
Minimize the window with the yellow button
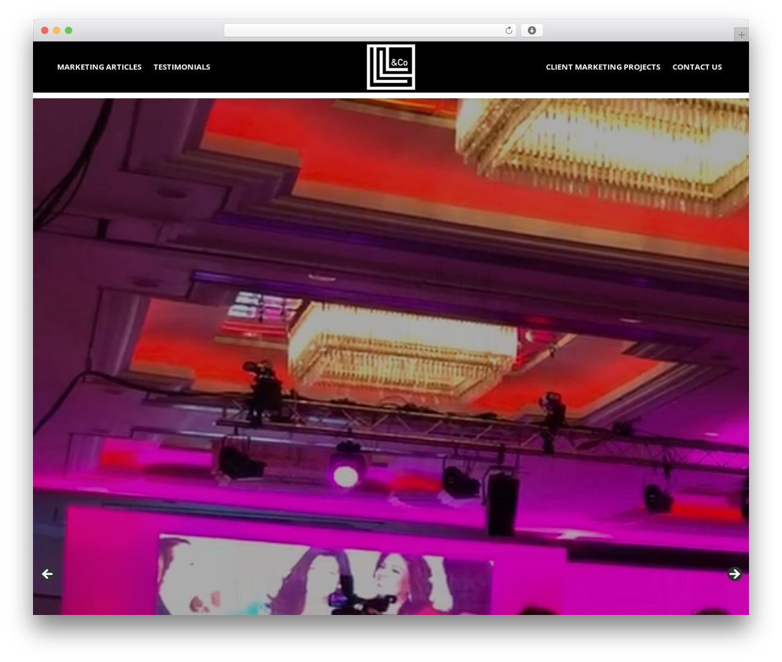click(x=56, y=31)
